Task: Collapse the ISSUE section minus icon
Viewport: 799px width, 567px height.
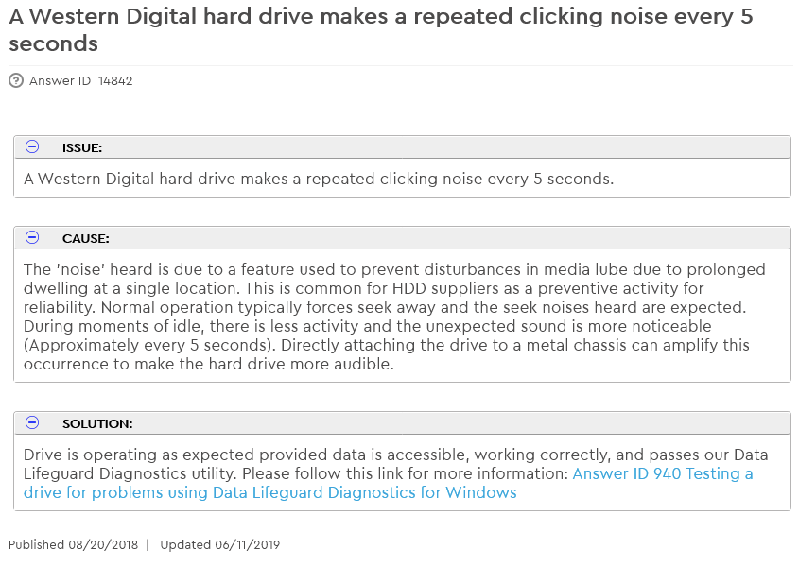Action: 32,147
